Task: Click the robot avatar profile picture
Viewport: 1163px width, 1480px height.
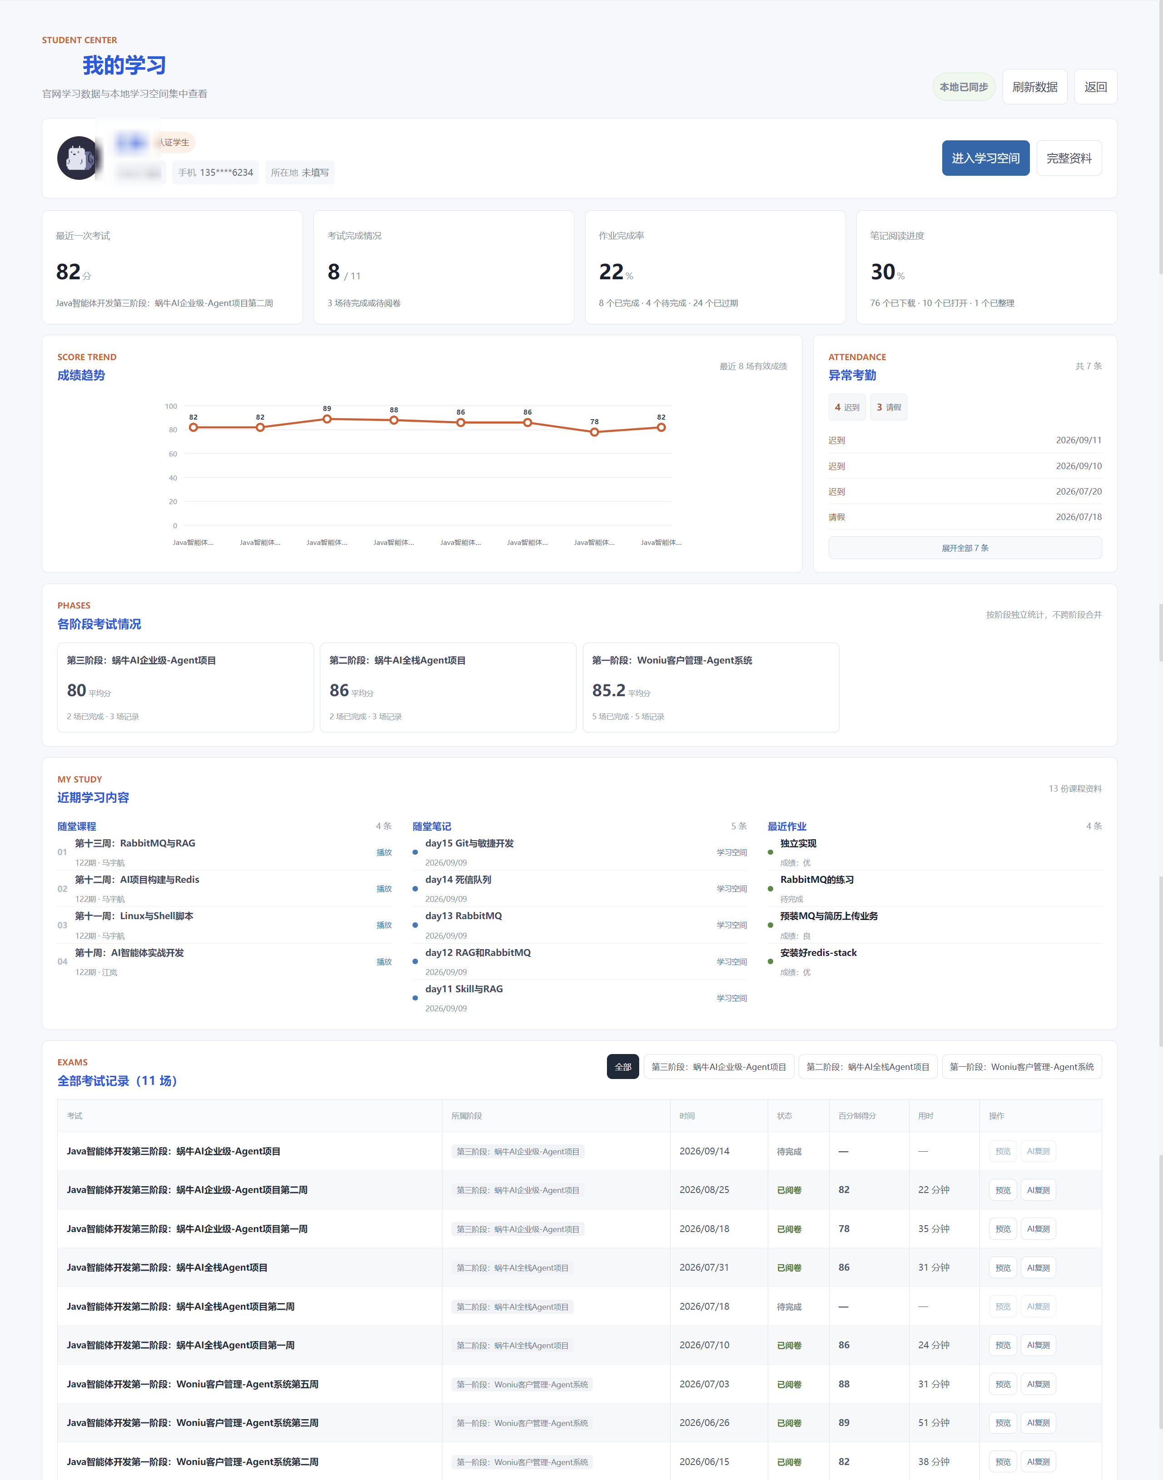Action: click(79, 158)
